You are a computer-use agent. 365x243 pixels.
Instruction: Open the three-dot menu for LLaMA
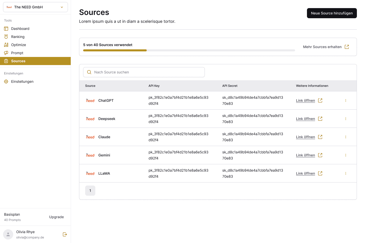click(346, 173)
